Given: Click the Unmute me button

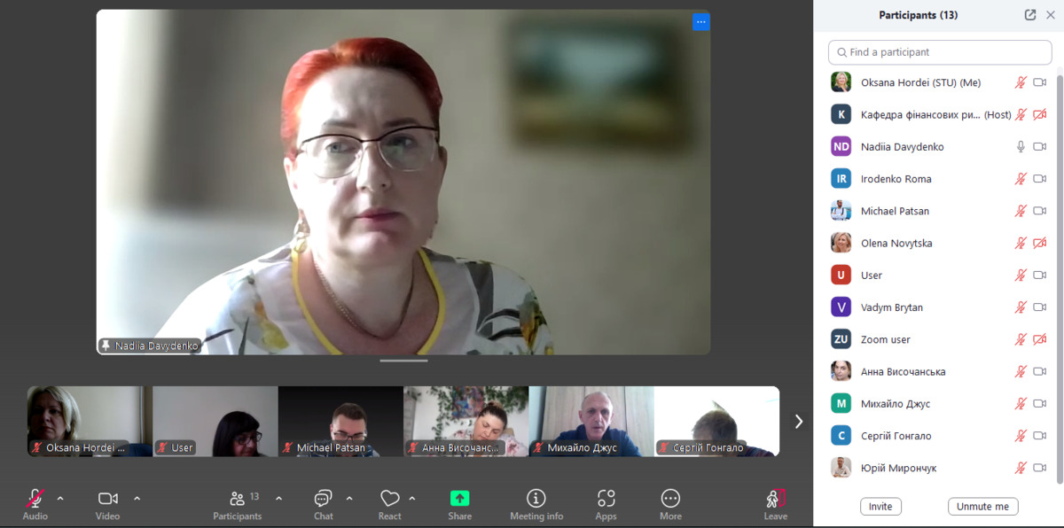Looking at the screenshot, I should pos(983,507).
